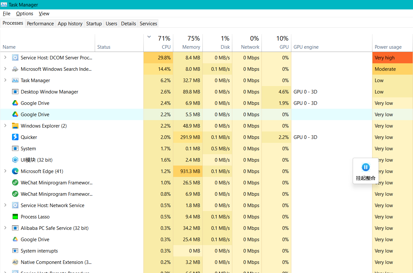Expand the Microsoft Windows Search Indexer group
Screen dimensions: 413x273
pyautogui.click(x=5, y=69)
